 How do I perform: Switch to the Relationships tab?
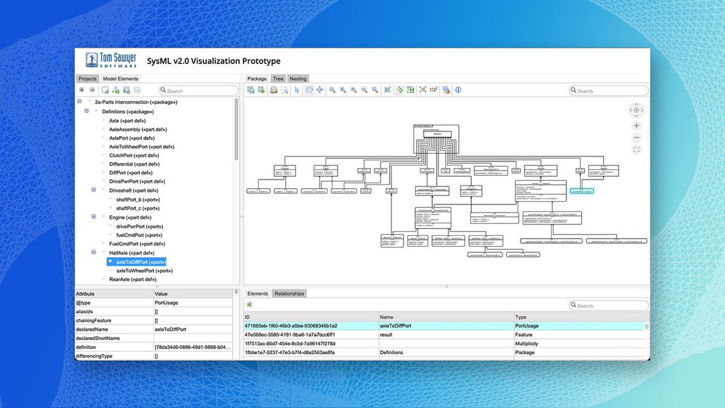289,293
